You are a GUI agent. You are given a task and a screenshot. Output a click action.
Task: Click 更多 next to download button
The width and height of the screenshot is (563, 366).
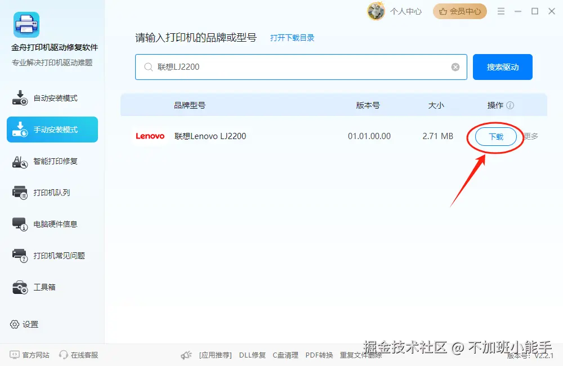(531, 136)
